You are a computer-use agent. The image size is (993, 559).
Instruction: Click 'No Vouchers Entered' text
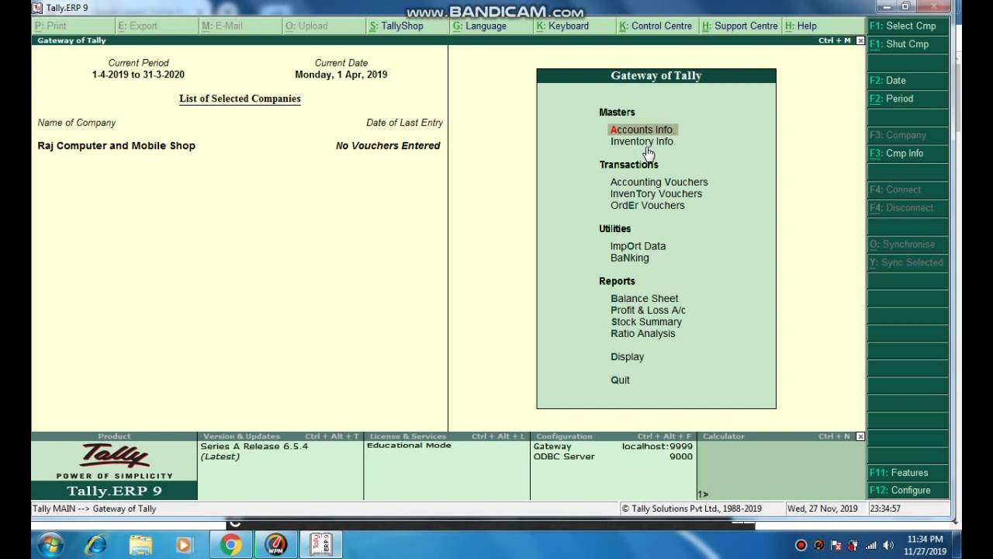click(x=388, y=146)
